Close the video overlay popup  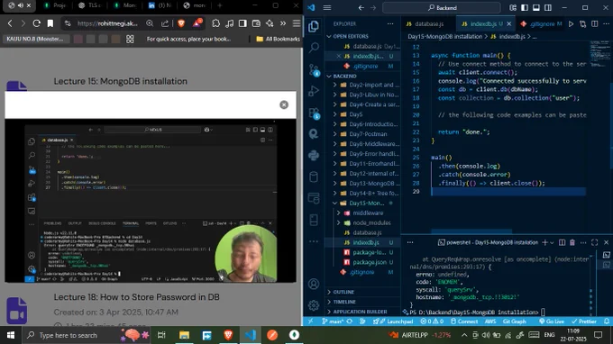coord(284,104)
